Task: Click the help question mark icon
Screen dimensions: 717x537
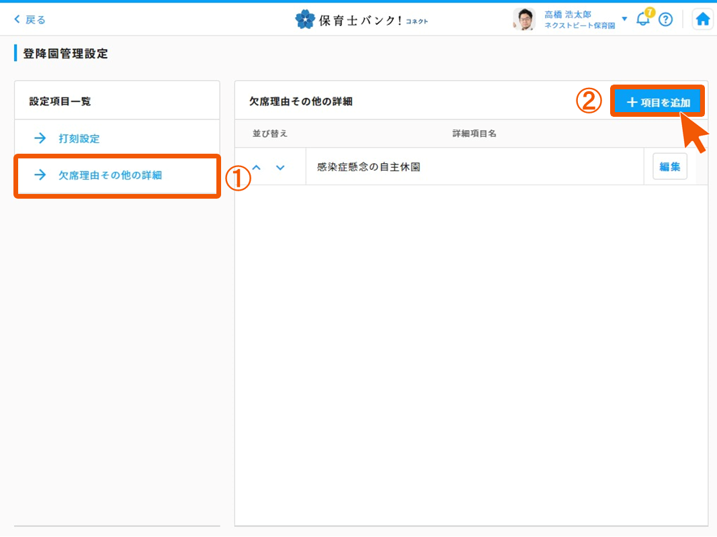Action: pyautogui.click(x=665, y=19)
